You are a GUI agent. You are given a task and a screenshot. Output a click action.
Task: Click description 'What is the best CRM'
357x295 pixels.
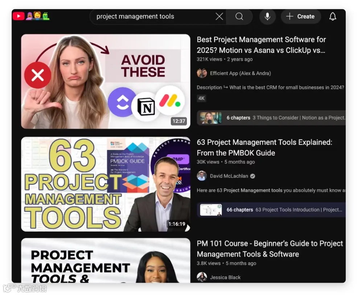click(x=270, y=88)
